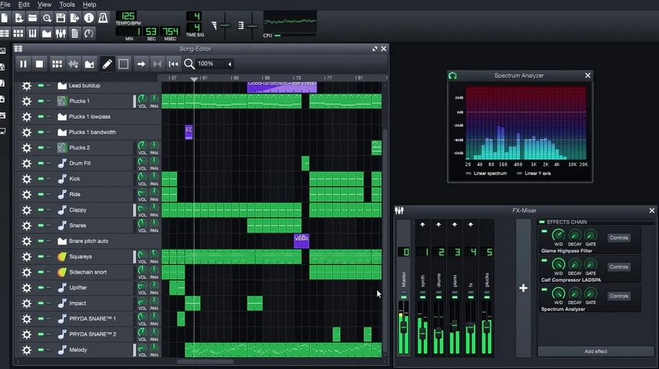The height and width of the screenshot is (369, 659).
Task: Toggle the Calf Compressor LADSPA effect on/off
Action: click(x=544, y=261)
